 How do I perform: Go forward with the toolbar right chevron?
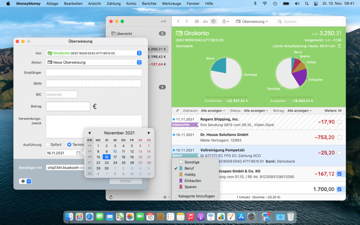[186, 21]
